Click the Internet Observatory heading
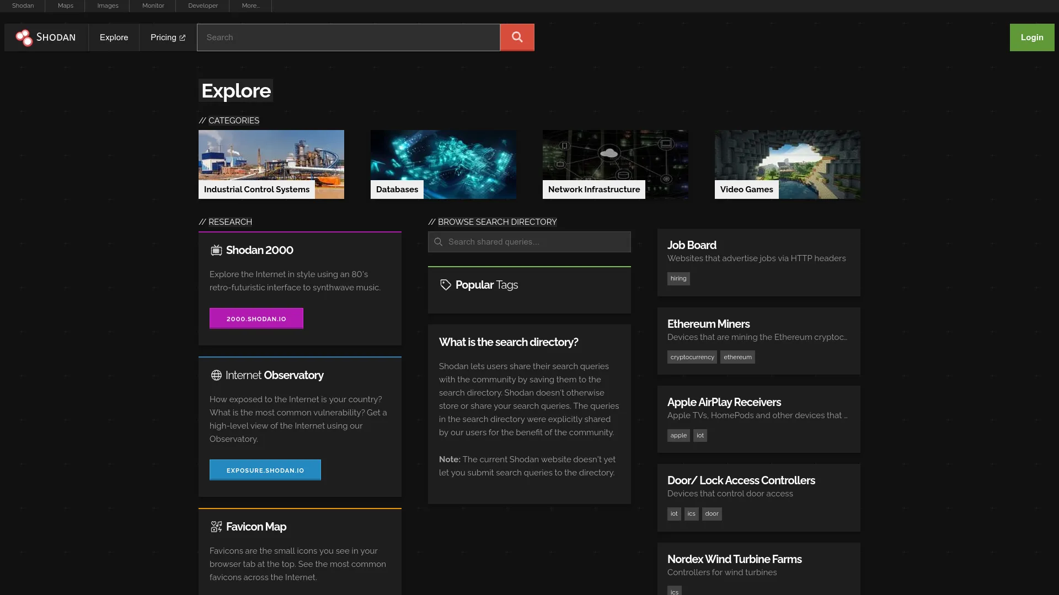Screen dimensions: 1059x595 click(275, 375)
